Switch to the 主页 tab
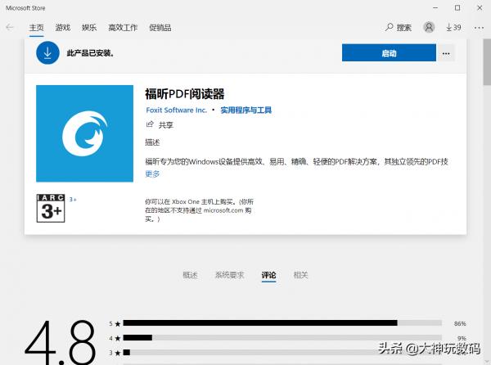The image size is (491, 365). click(36, 28)
